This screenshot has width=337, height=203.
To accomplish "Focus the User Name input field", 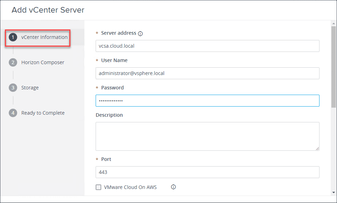I will coord(207,73).
